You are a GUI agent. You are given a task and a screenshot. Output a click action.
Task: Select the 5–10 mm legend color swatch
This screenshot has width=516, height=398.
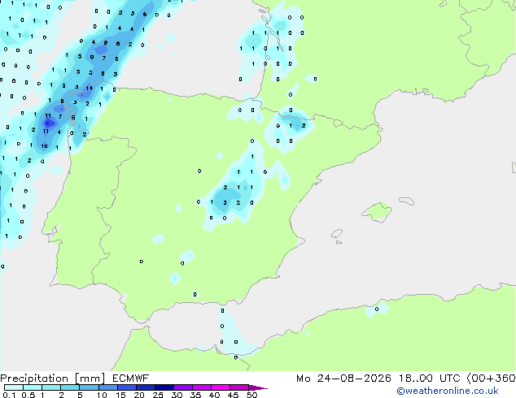[89, 387]
